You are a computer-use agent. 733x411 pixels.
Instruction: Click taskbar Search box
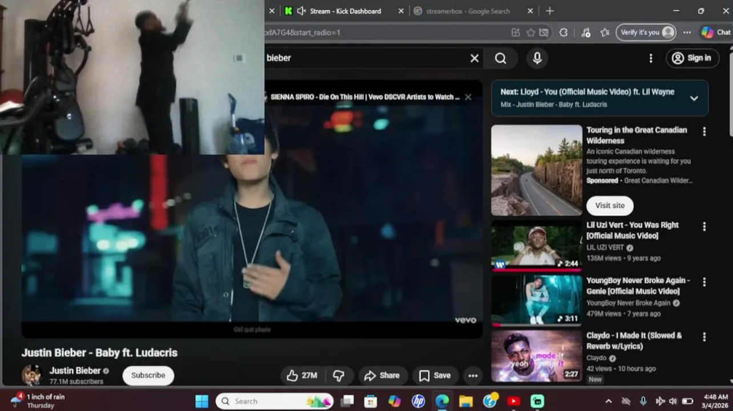point(275,401)
